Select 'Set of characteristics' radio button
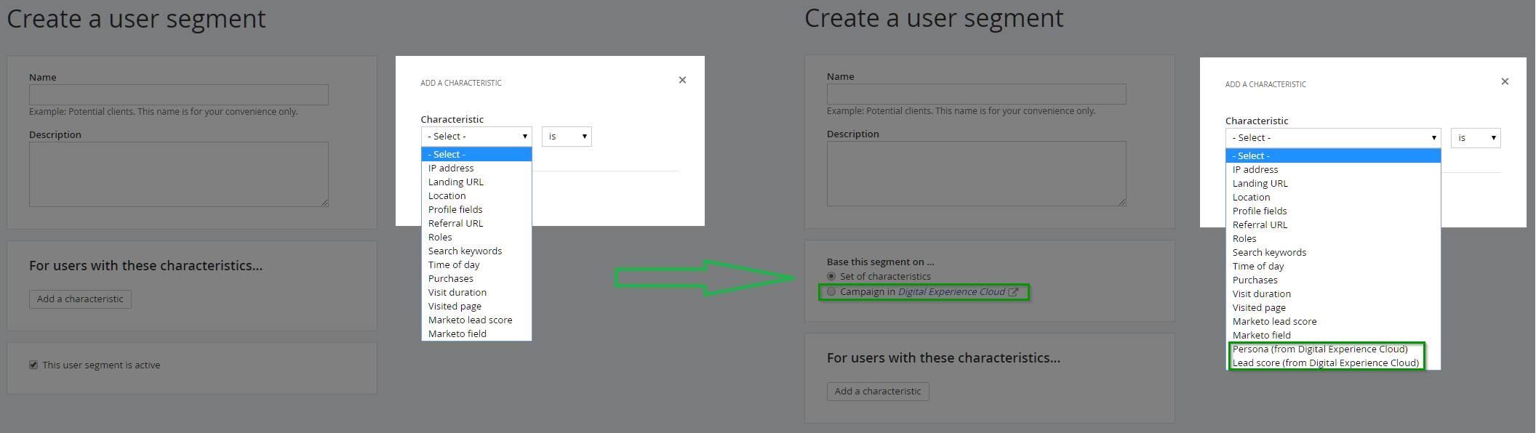The height and width of the screenshot is (433, 1536). pos(831,276)
